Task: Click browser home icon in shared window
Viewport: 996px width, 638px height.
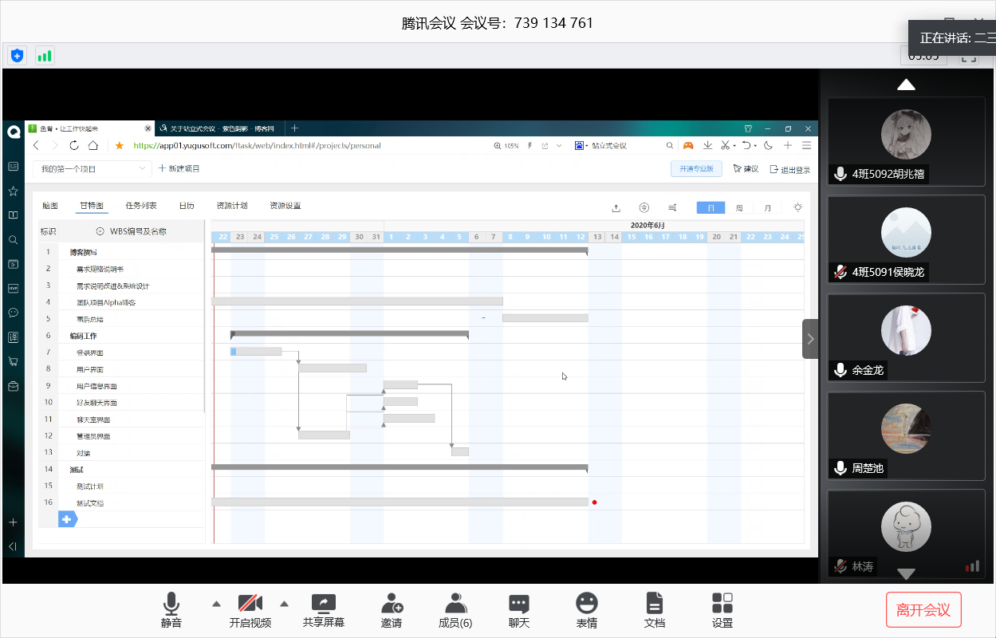Action: tap(93, 145)
